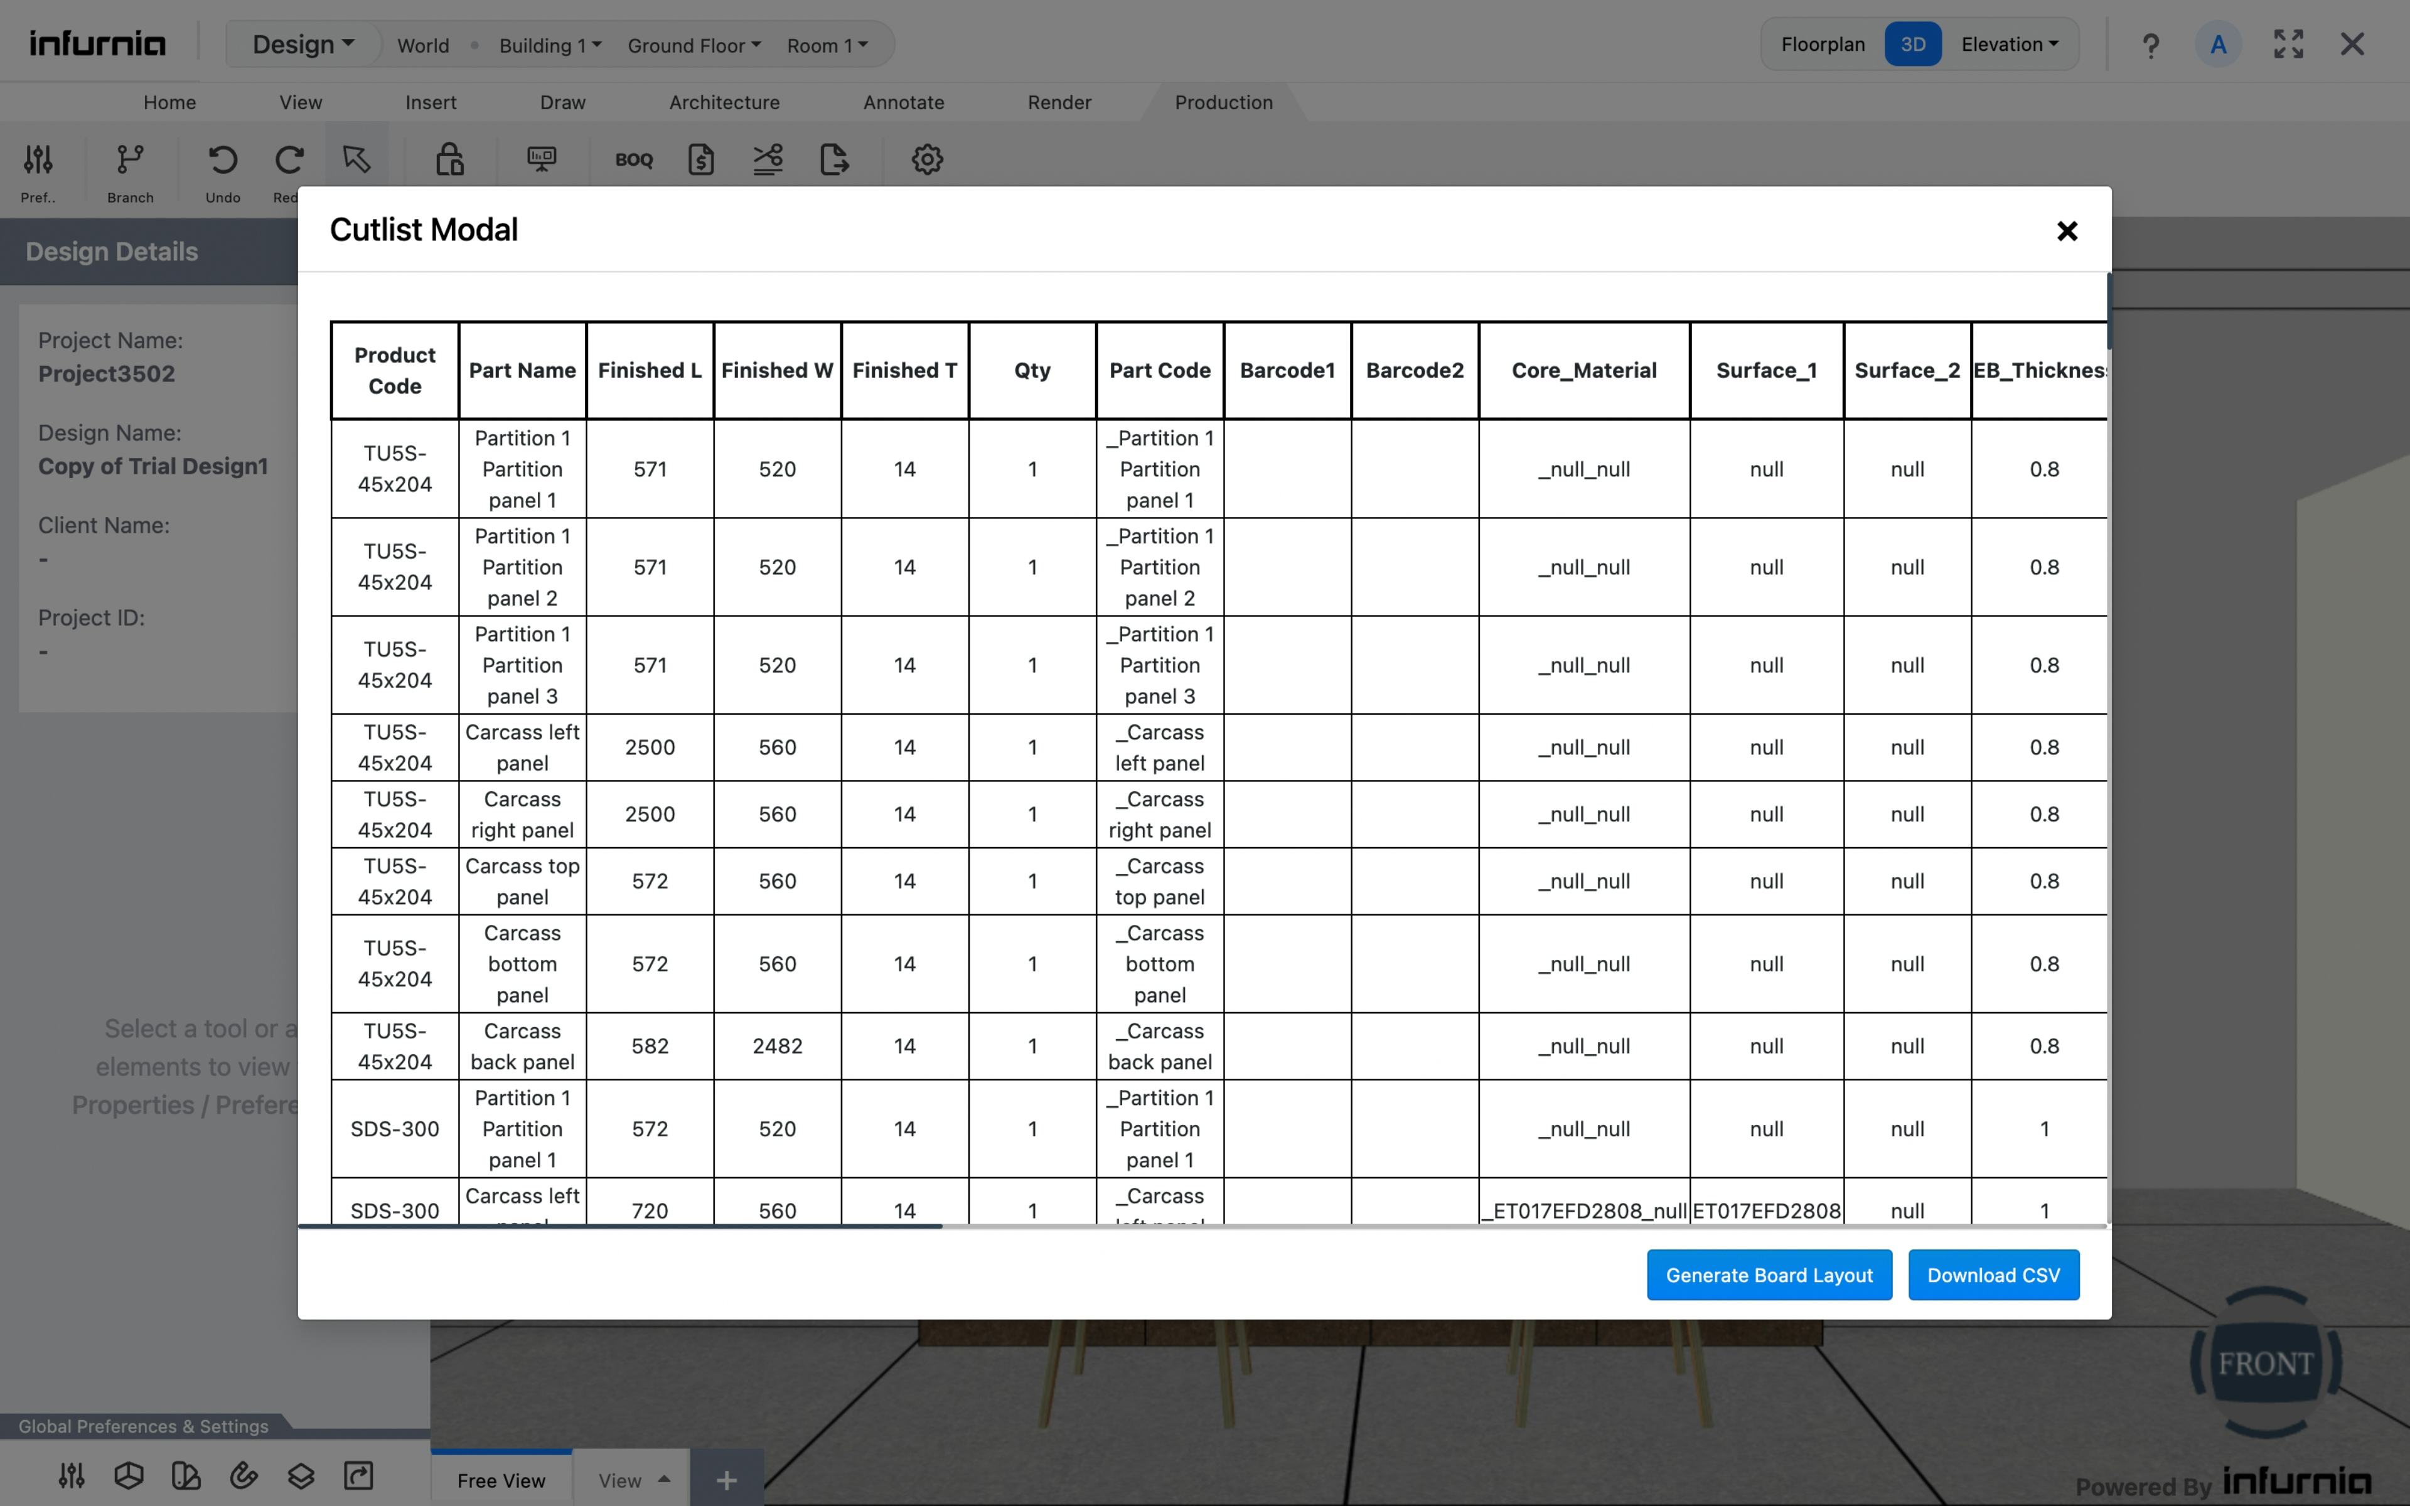The width and height of the screenshot is (2410, 1506).
Task: Click the pricing document icon
Action: [x=701, y=161]
